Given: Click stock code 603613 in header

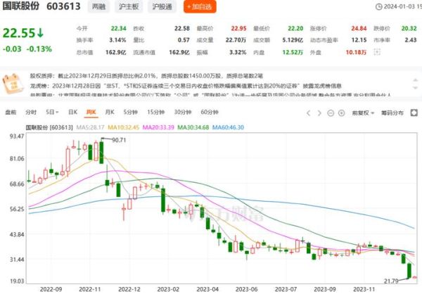Looking at the screenshot, I should point(63,6).
